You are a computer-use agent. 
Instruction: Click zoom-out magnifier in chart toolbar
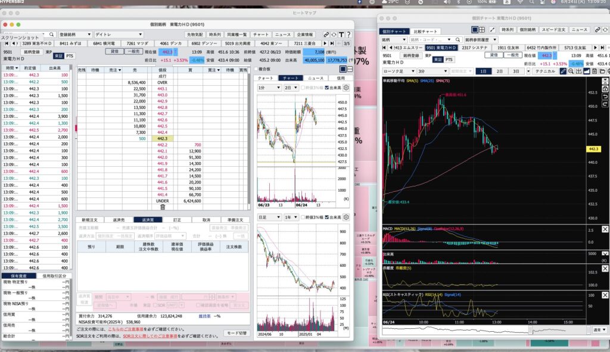[x=571, y=71]
